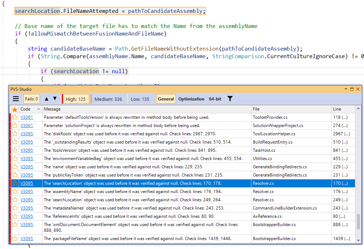Image resolution: width=364 pixels, height=249 pixels.
Task: Open V3061 link for 'defaultToolsVersion' row
Action: (27, 117)
